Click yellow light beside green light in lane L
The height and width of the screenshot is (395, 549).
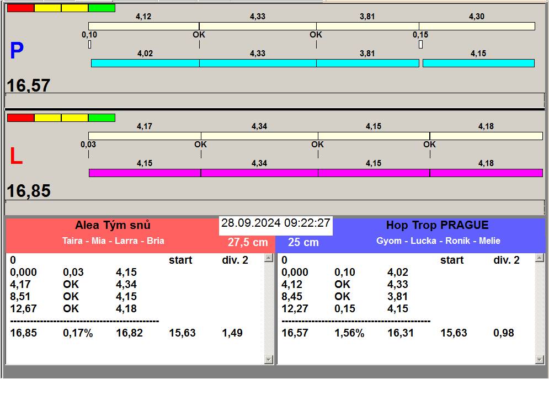74,118
